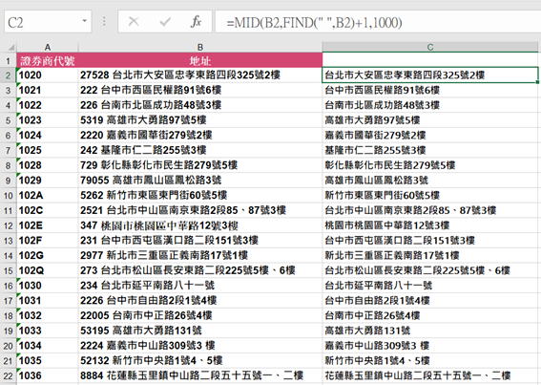Click cell 53195 高雄市大勇路131號
541x385 pixels.
[x=200, y=331]
